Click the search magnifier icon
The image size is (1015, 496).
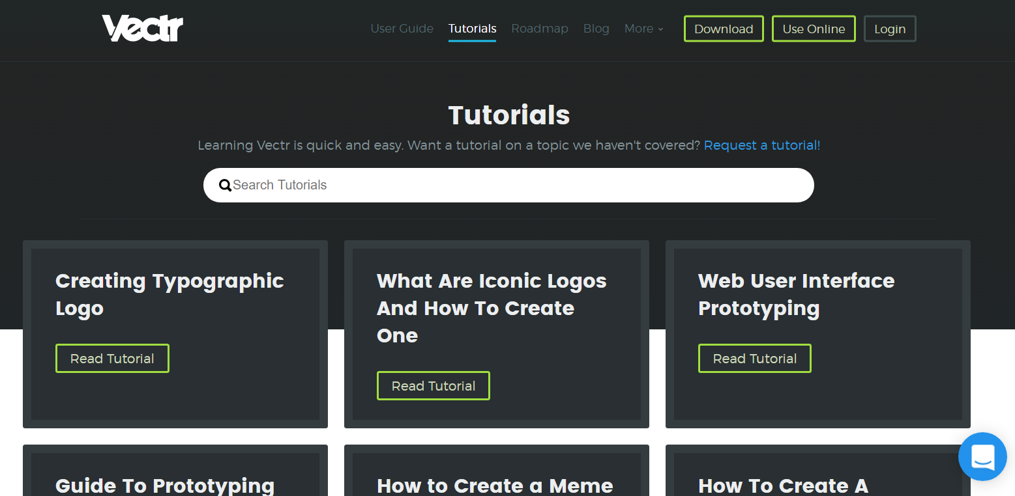click(225, 186)
